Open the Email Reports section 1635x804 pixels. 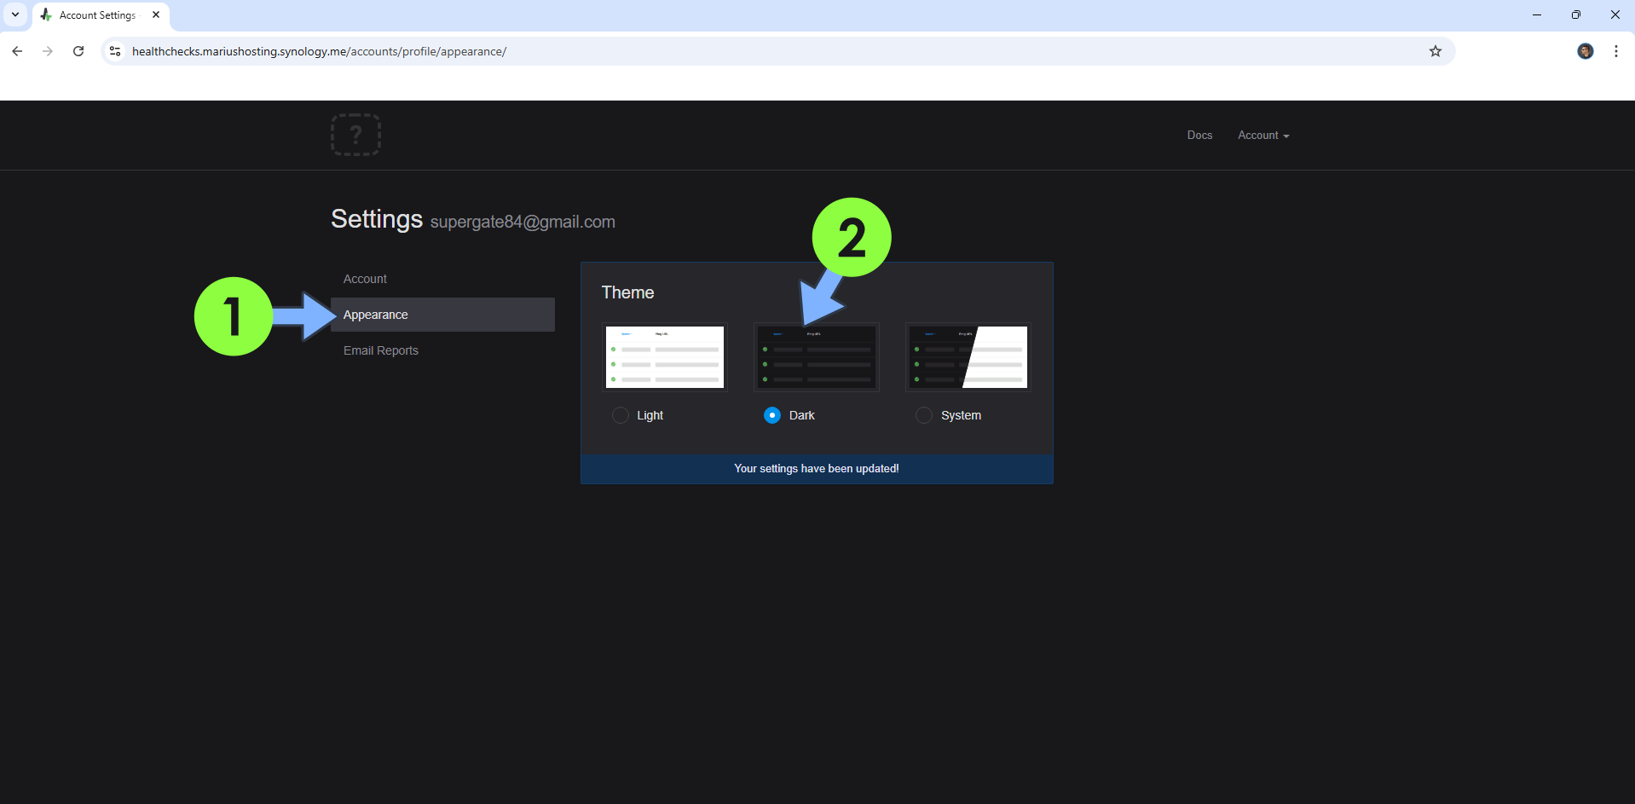point(380,350)
